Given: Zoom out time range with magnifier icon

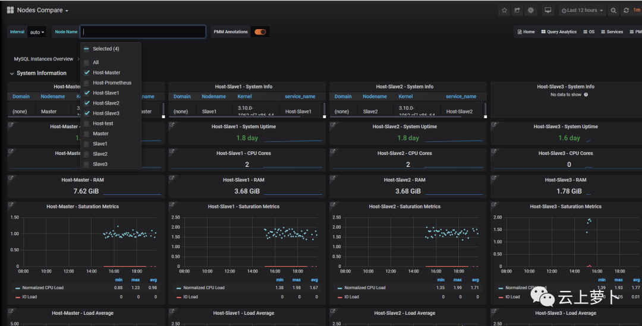Looking at the screenshot, I should click(613, 11).
